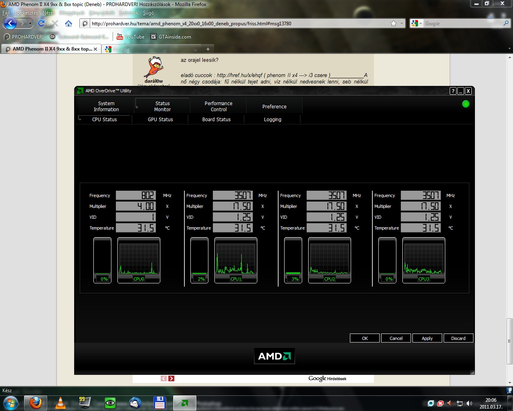The width and height of the screenshot is (513, 411).
Task: Open the Fájl menu in Firefox
Action: [6, 13]
